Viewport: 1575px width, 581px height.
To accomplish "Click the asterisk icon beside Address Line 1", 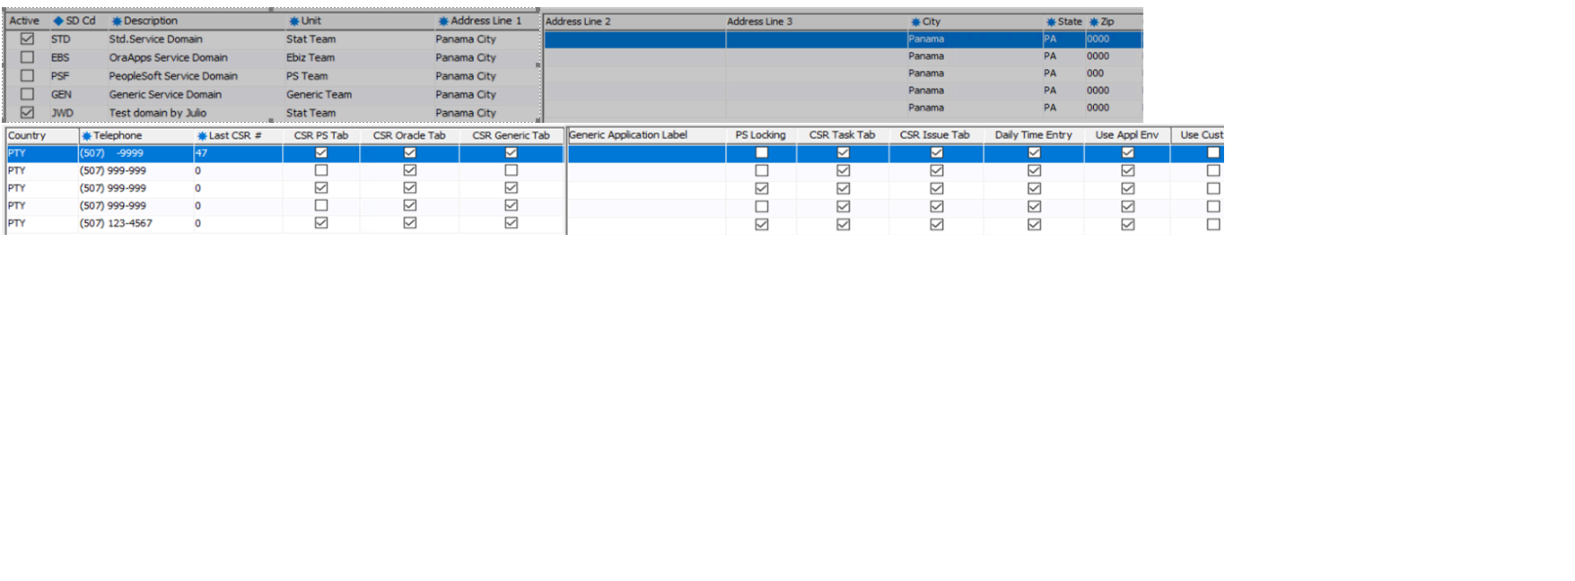I will click(442, 21).
